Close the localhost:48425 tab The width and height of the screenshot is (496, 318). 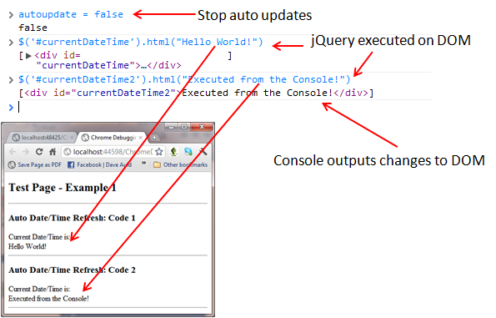[72, 138]
